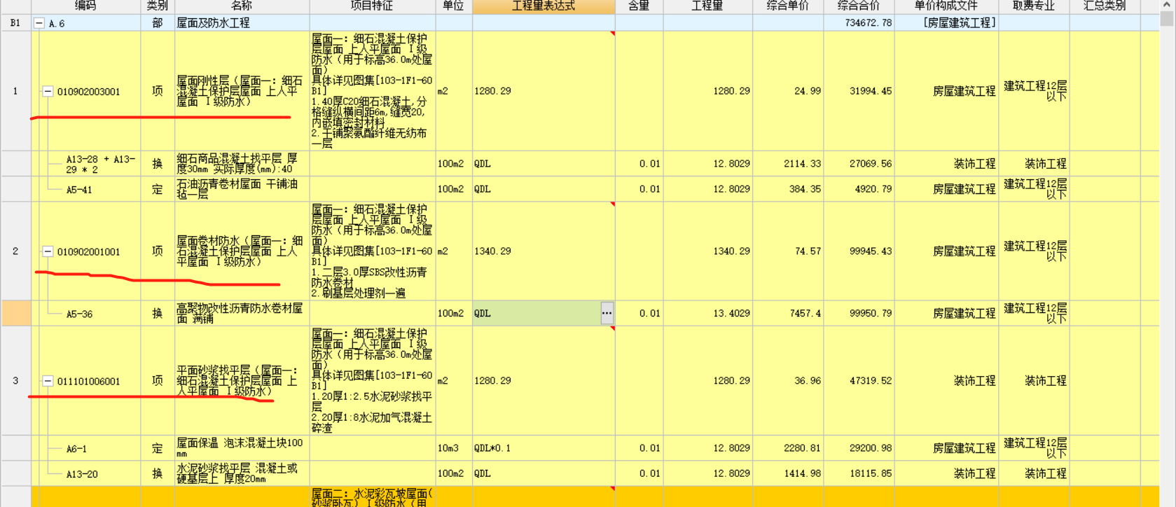Click total price 99945.43
Screen dimensions: 1176x507
click(x=859, y=251)
